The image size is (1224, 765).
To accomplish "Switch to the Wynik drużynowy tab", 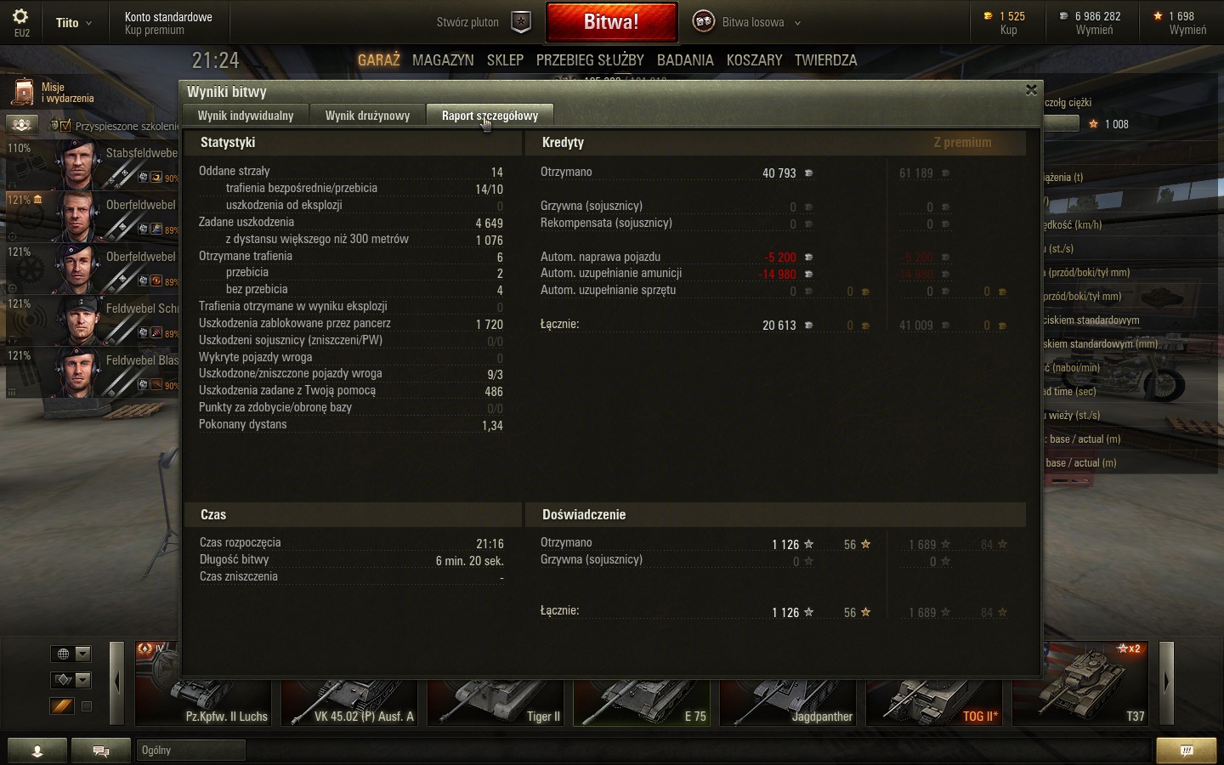I will [x=367, y=116].
